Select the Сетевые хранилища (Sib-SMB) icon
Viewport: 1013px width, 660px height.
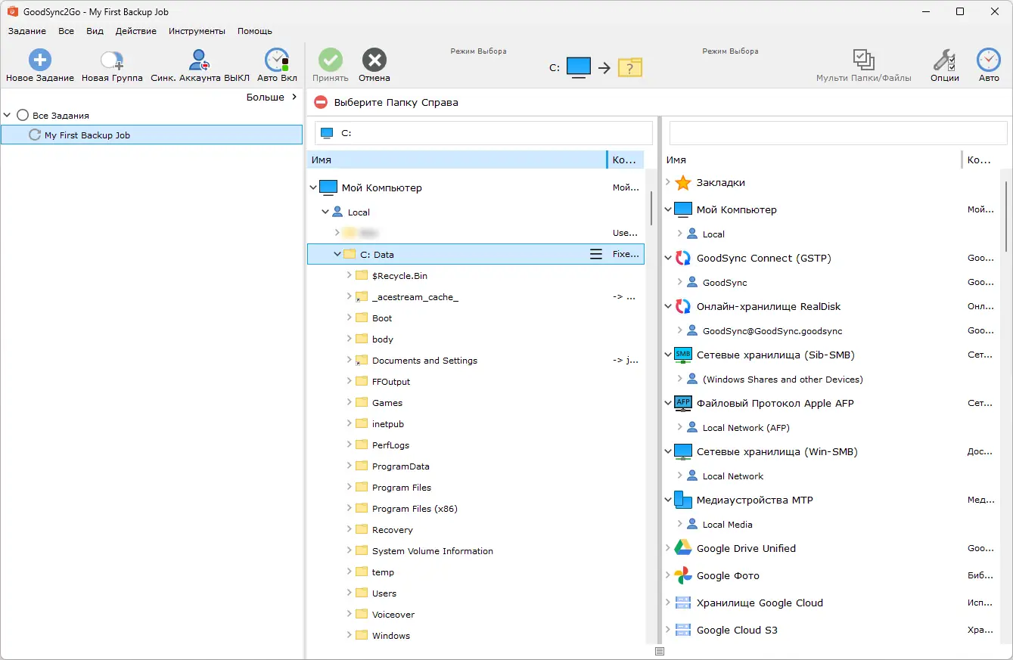pos(683,355)
